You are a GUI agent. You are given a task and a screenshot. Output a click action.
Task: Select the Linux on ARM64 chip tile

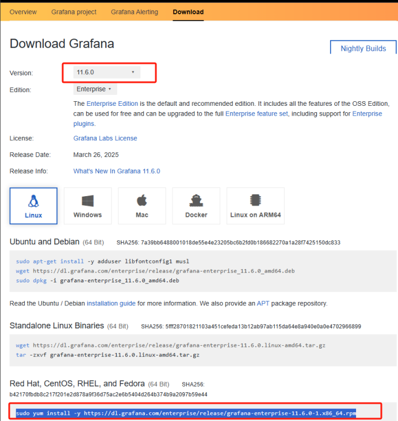[x=256, y=206]
